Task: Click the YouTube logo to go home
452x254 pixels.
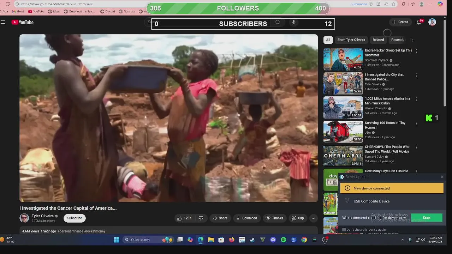Action: [22, 22]
